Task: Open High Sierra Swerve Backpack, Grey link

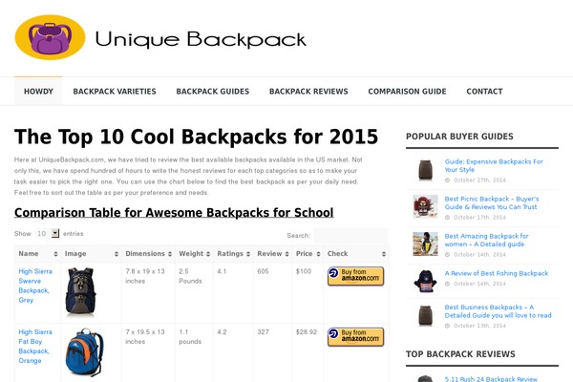Action: (x=35, y=286)
